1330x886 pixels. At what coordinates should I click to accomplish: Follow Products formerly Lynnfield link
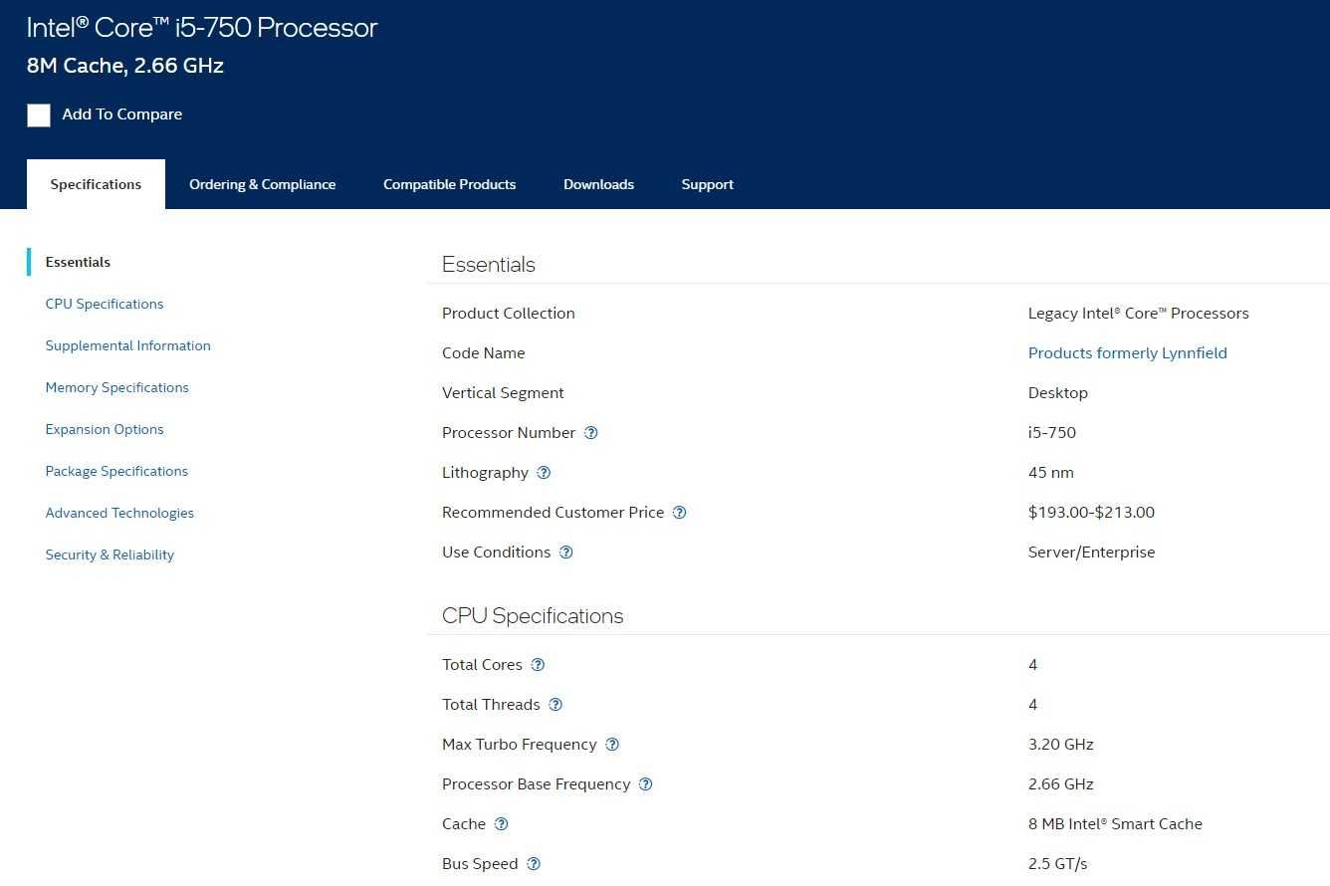tap(1127, 353)
